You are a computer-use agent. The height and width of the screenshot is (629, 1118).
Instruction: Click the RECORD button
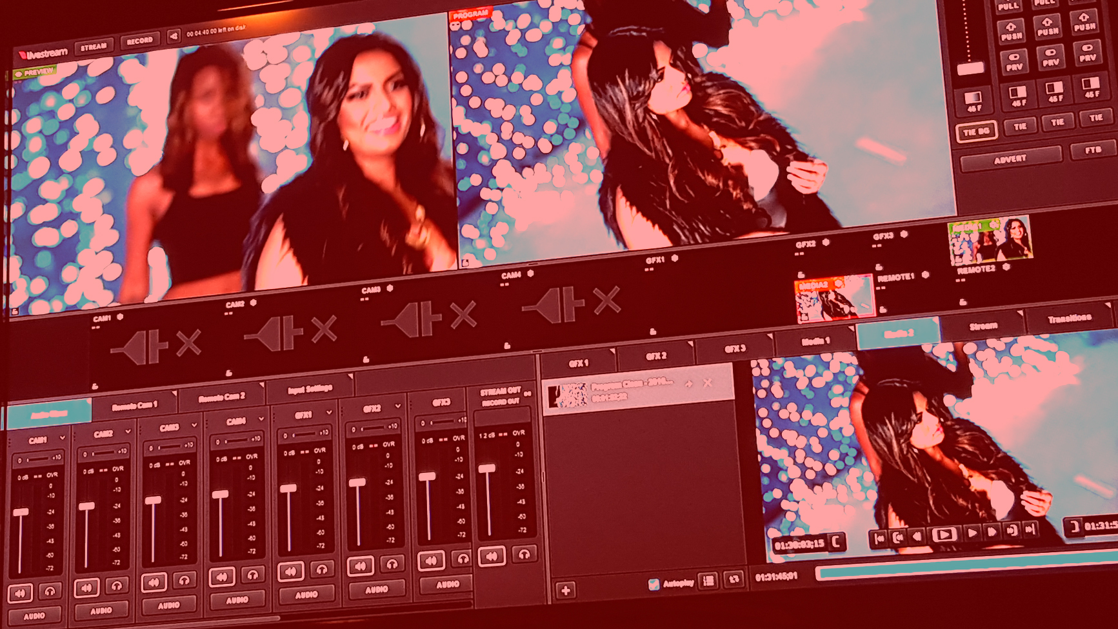point(139,41)
